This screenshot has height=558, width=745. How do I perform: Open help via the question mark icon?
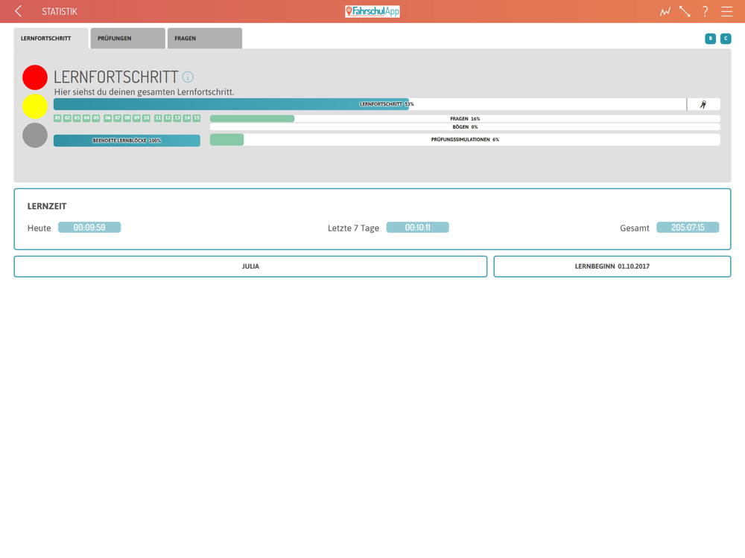705,11
